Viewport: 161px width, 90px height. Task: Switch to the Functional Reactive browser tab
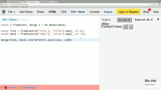coord(15,2)
